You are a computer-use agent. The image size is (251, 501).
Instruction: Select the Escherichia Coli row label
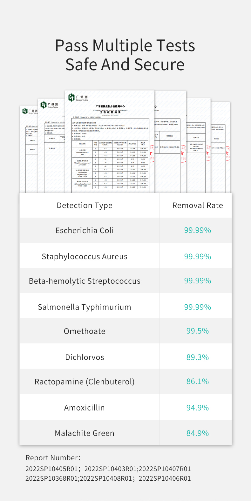coord(85,230)
